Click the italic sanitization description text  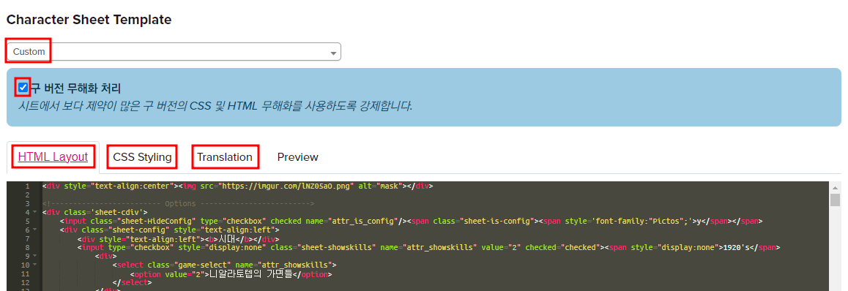click(215, 106)
